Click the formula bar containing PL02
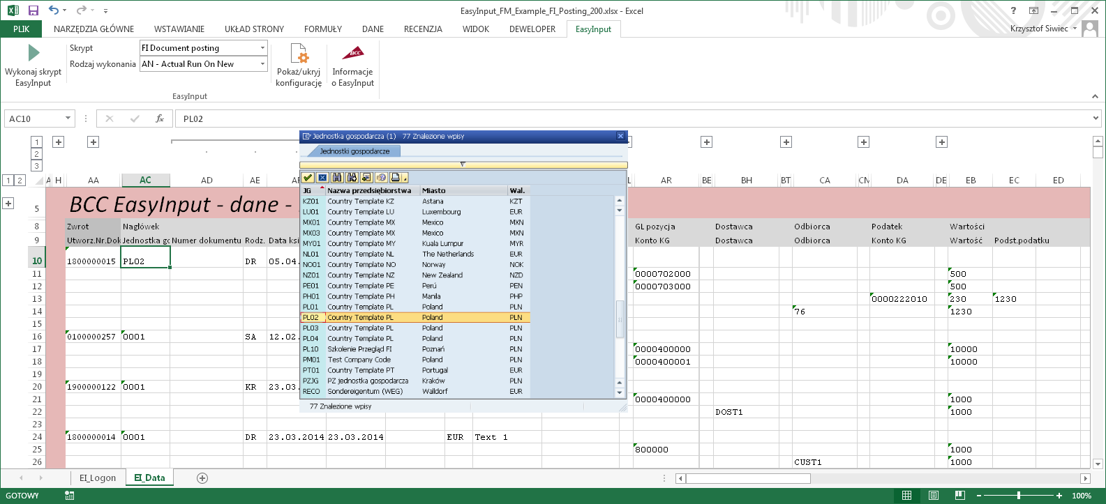 (x=628, y=119)
